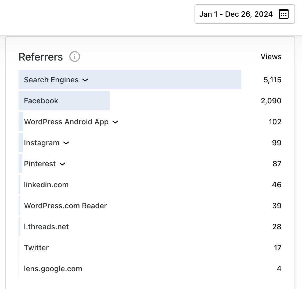Screen dimensions: 302x289
Task: Click the WordPress Android App label
Action: [66, 122]
